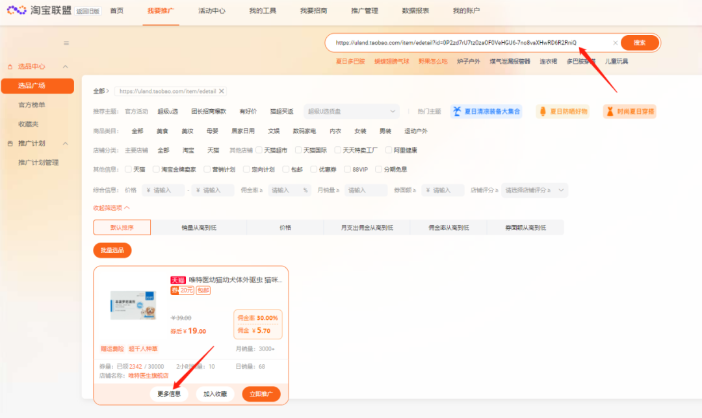The width and height of the screenshot is (702, 418).
Task: Click 返回旧版 button
Action: pyautogui.click(x=88, y=11)
